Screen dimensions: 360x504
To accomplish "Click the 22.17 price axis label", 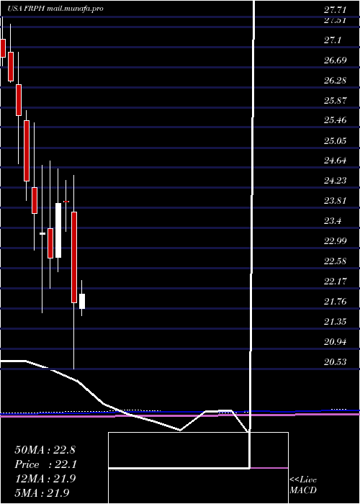I will 335,282.
